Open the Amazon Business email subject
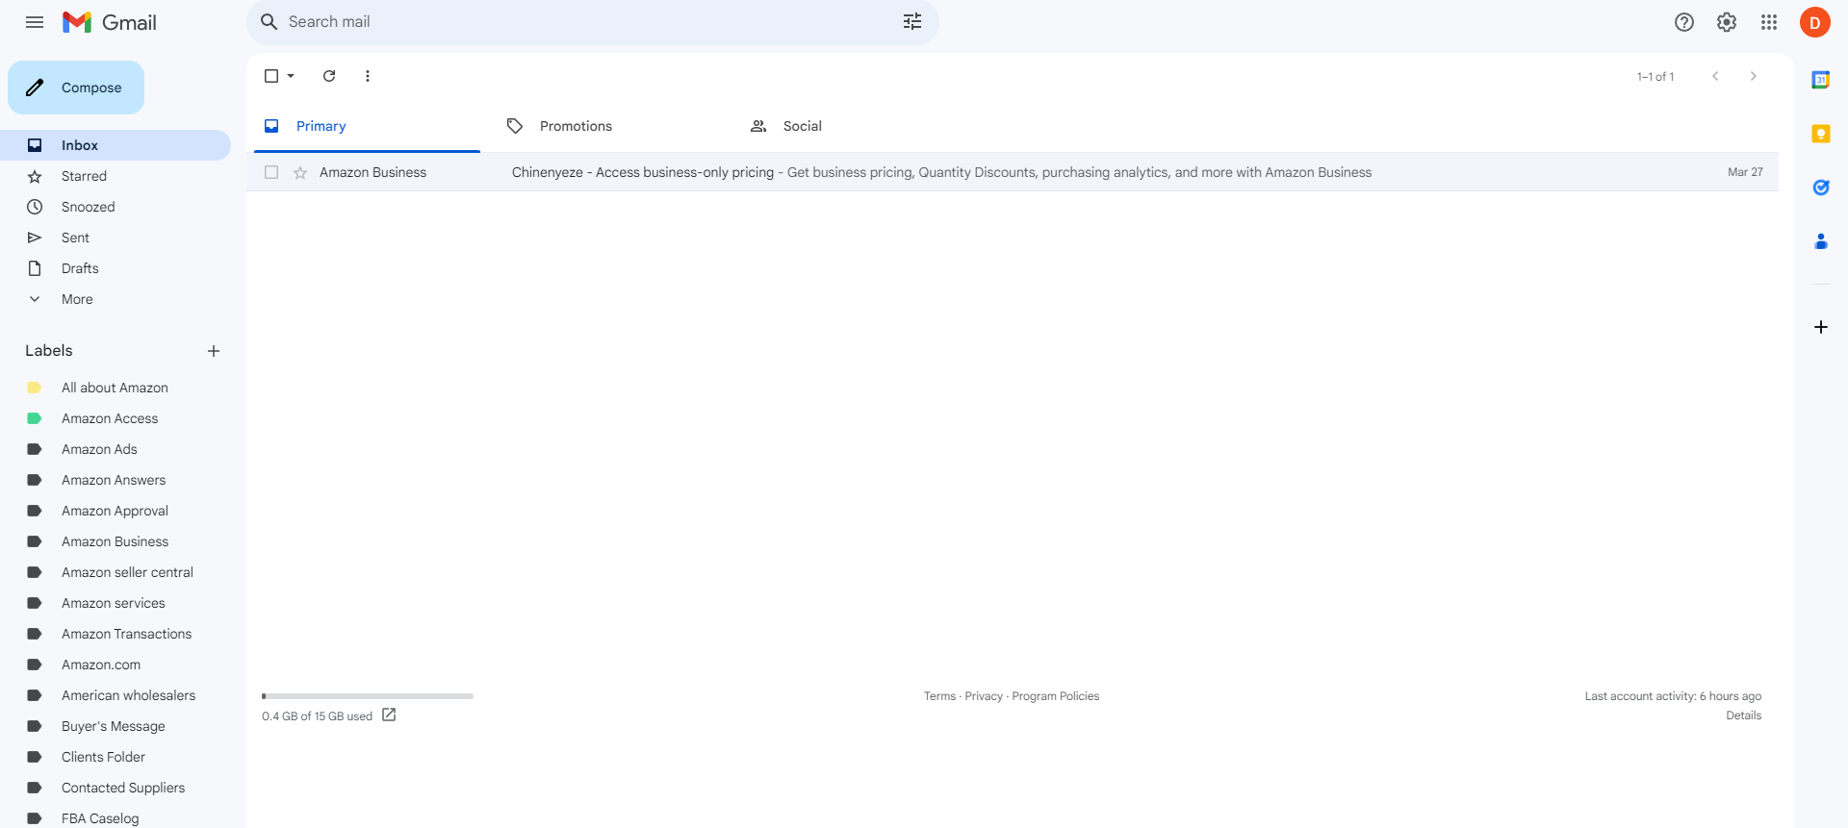 [643, 172]
